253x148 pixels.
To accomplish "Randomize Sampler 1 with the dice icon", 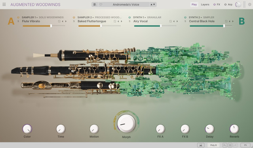I will [x=59, y=21].
